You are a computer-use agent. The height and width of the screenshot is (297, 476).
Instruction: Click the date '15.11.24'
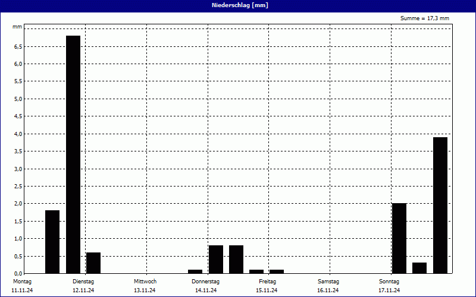click(267, 290)
